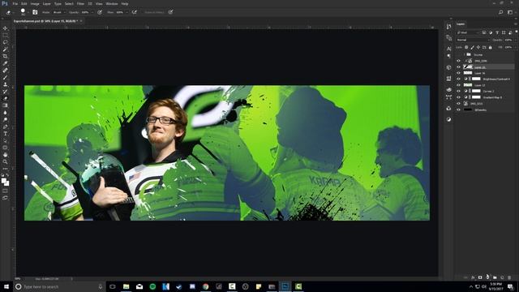Select the Pen tool
Image resolution: width=519 pixels, height=292 pixels.
(6, 127)
